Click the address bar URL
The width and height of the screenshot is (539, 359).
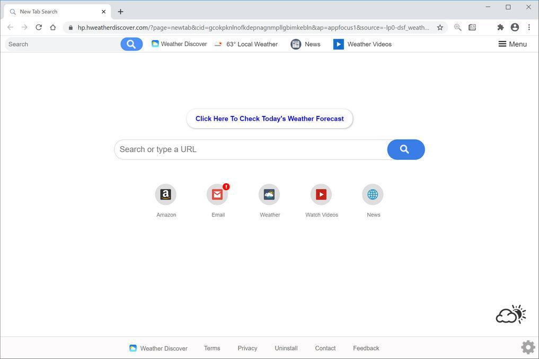tap(253, 28)
